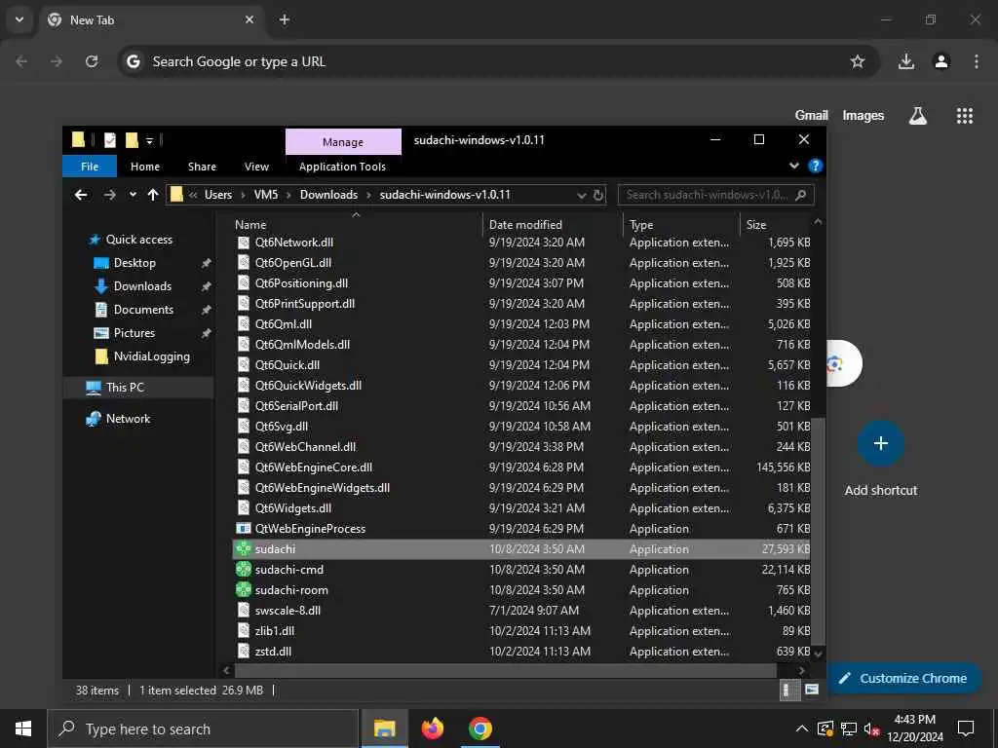
Task: Expand breadcrumb arrow after Downloads
Action: 368,195
